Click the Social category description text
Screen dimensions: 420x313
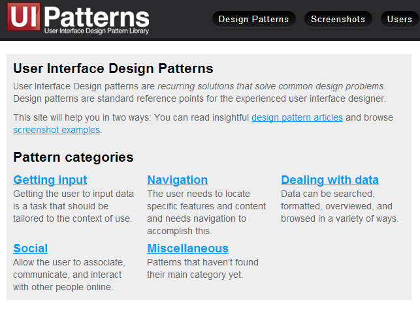point(69,275)
